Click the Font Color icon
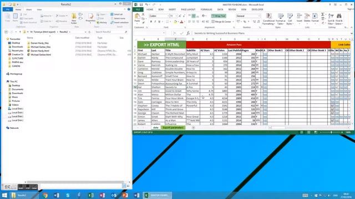Viewport: 355px width, 199px height. (x=181, y=22)
